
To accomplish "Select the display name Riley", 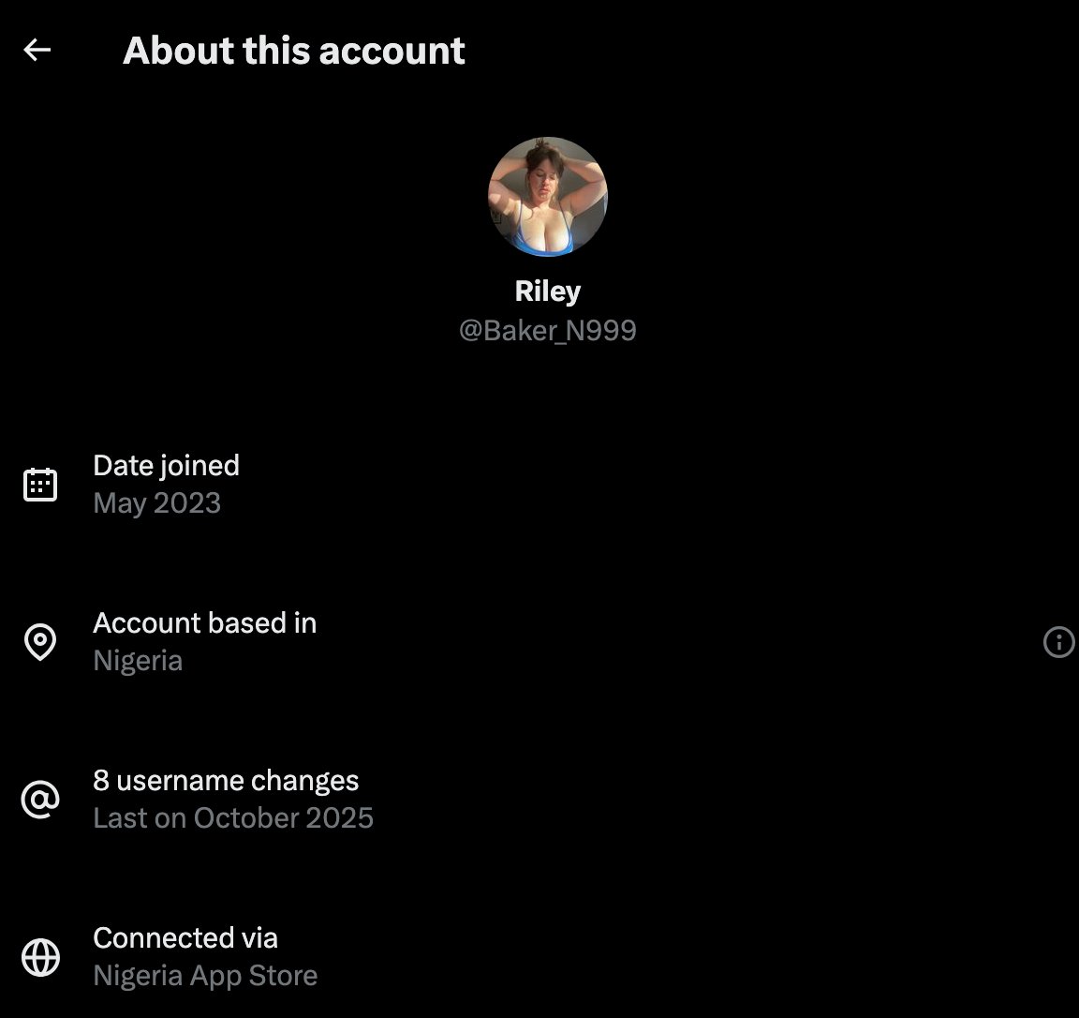I will [548, 292].
